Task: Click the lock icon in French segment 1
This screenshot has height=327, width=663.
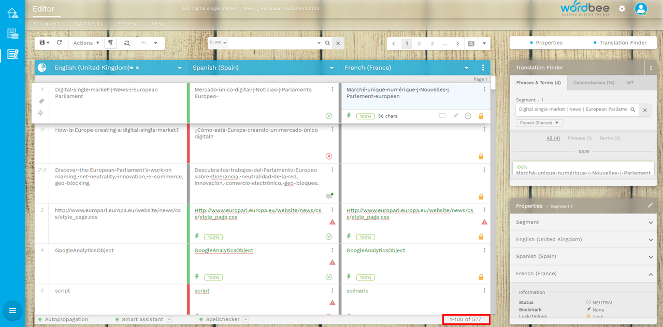Action: point(481,116)
